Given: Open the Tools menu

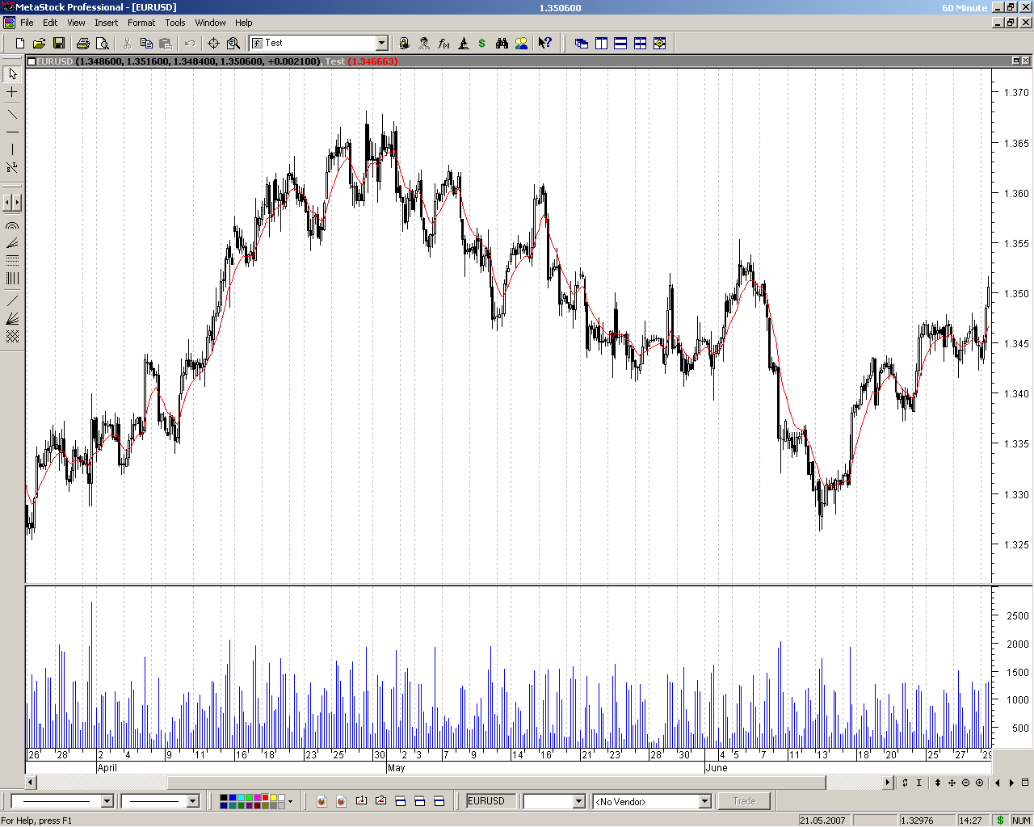Looking at the screenshot, I should tap(175, 23).
